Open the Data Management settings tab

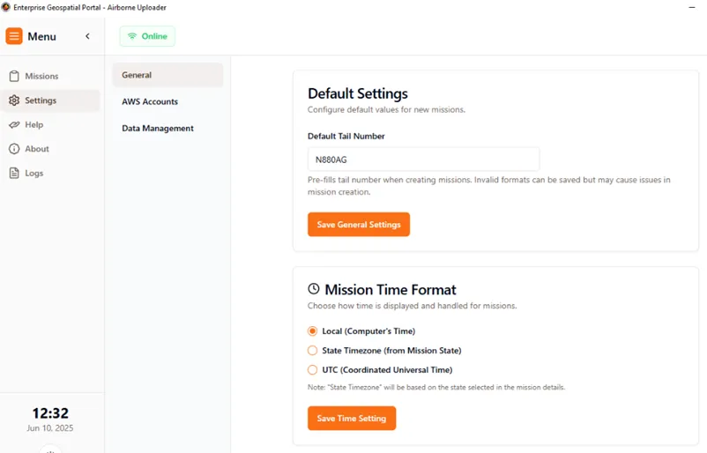click(158, 128)
